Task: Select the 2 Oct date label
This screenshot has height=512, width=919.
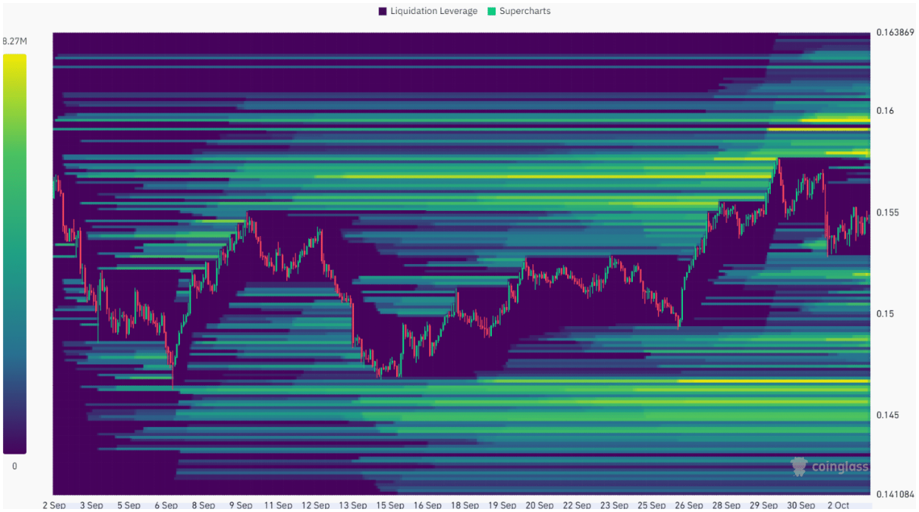Action: tap(839, 505)
